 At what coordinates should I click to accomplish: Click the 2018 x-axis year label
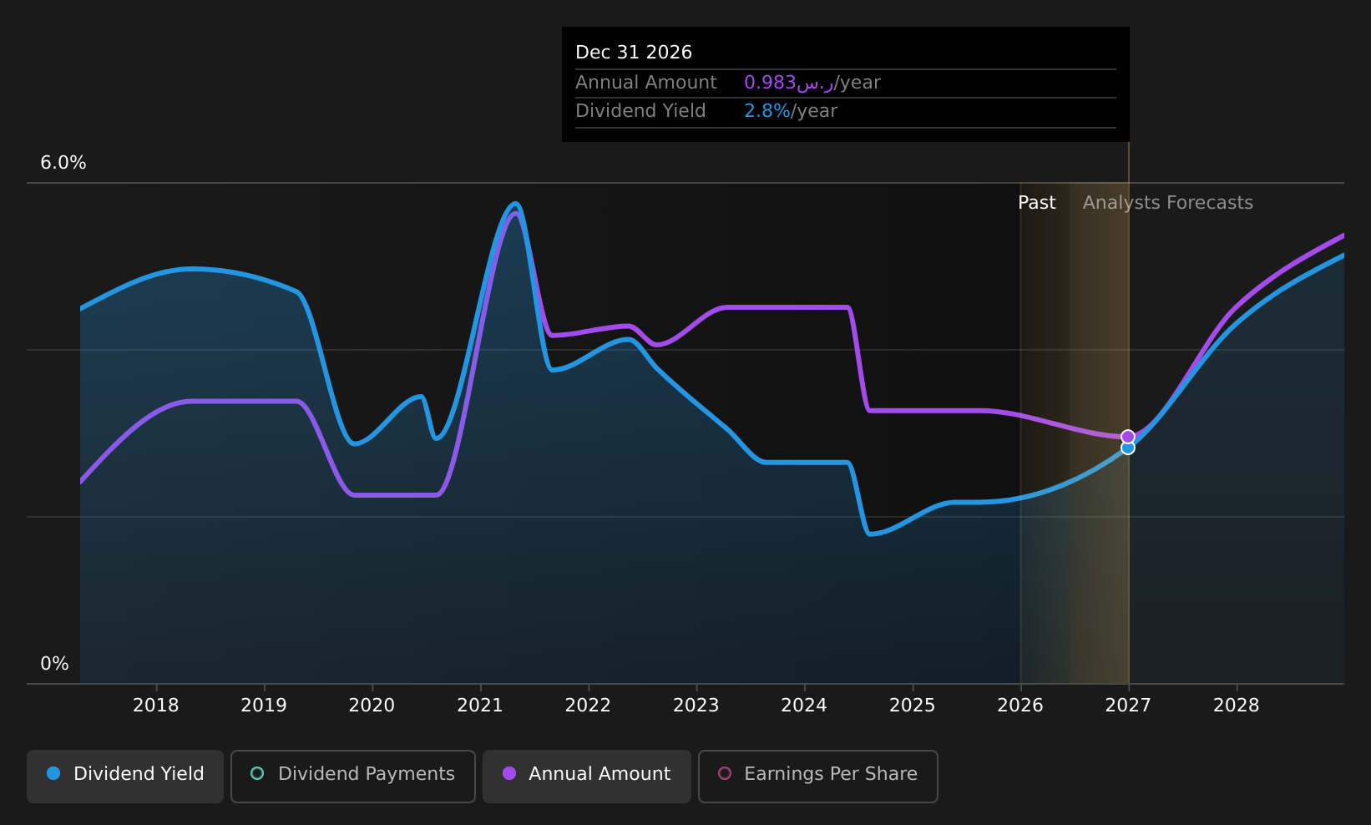[156, 706]
